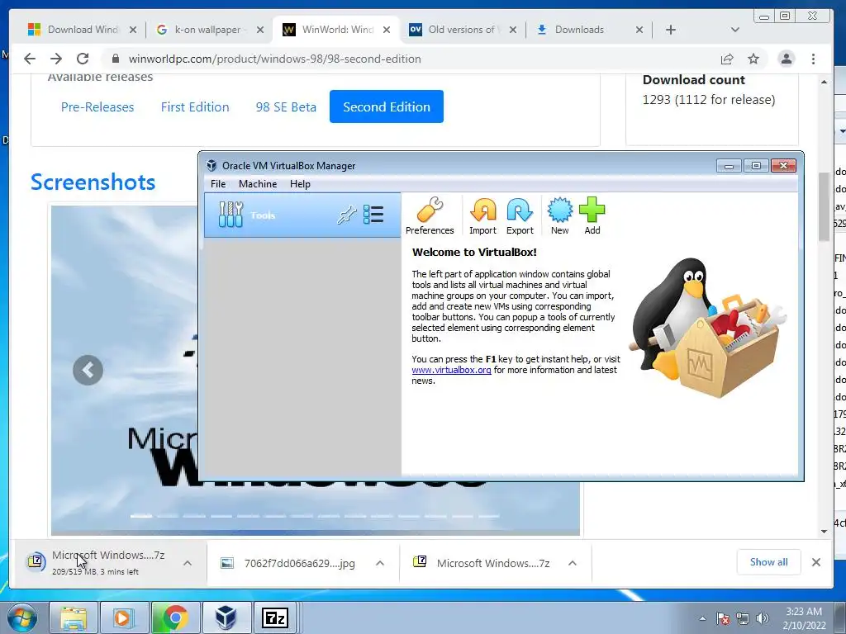Image resolution: width=846 pixels, height=634 pixels.
Task: Click the Chrome address bar URL
Action: coord(274,59)
